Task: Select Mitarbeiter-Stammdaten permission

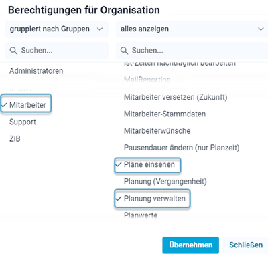Action: (165, 114)
